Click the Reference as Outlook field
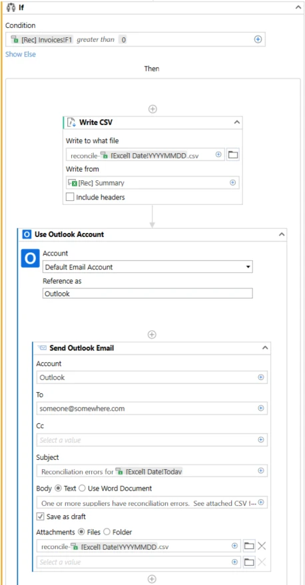 click(x=147, y=293)
